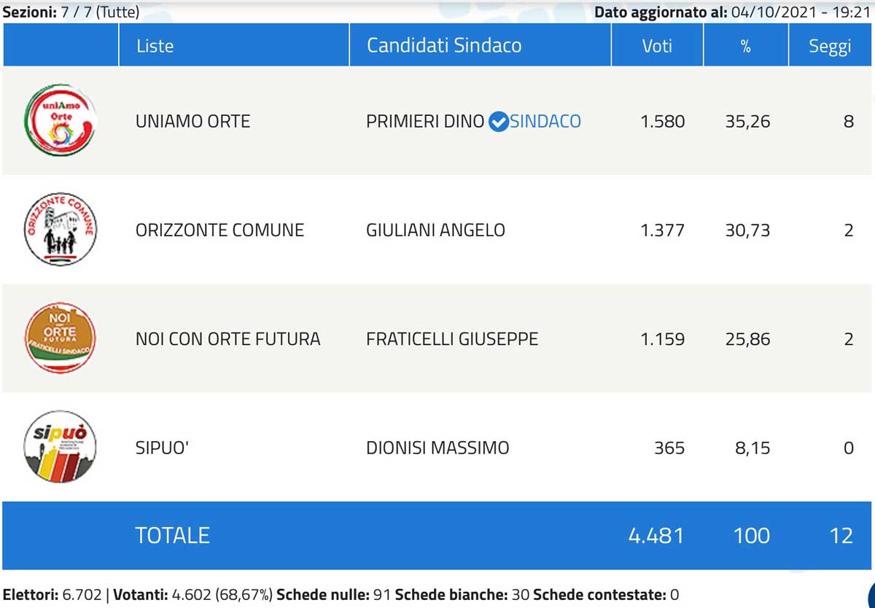Viewport: 875px width, 608px height.
Task: Click the percentage column header
Action: click(745, 45)
